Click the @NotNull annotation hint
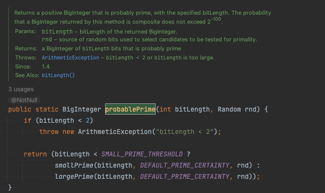 [x=24, y=100]
